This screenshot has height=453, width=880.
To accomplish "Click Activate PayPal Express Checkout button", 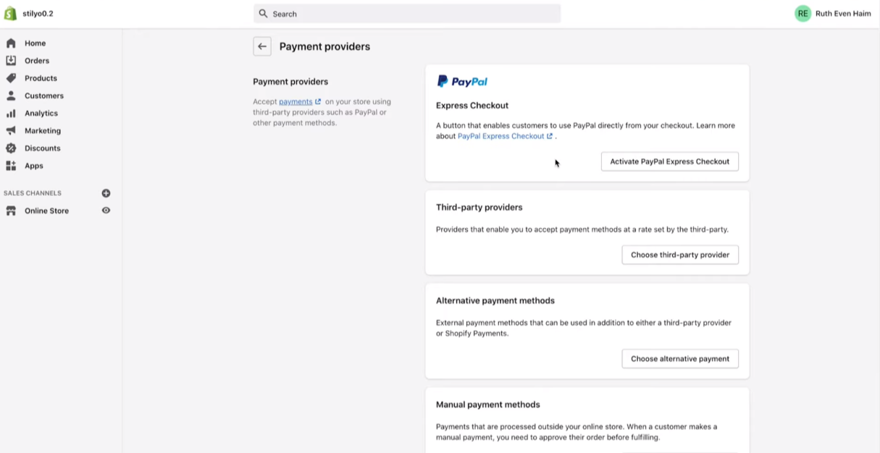I will (669, 161).
